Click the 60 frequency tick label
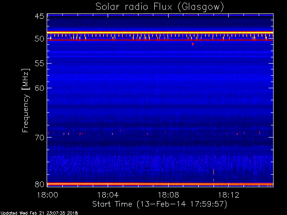 pos(39,88)
